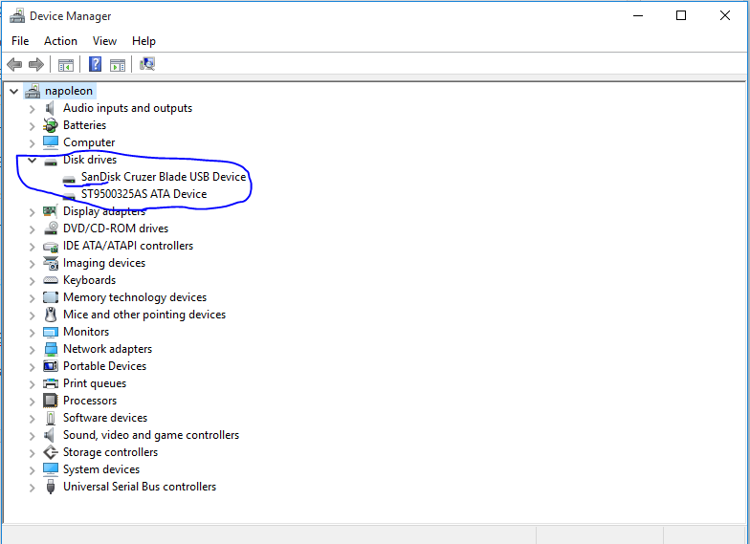Click the Storage controllers category icon
The height and width of the screenshot is (544, 750).
tap(50, 452)
